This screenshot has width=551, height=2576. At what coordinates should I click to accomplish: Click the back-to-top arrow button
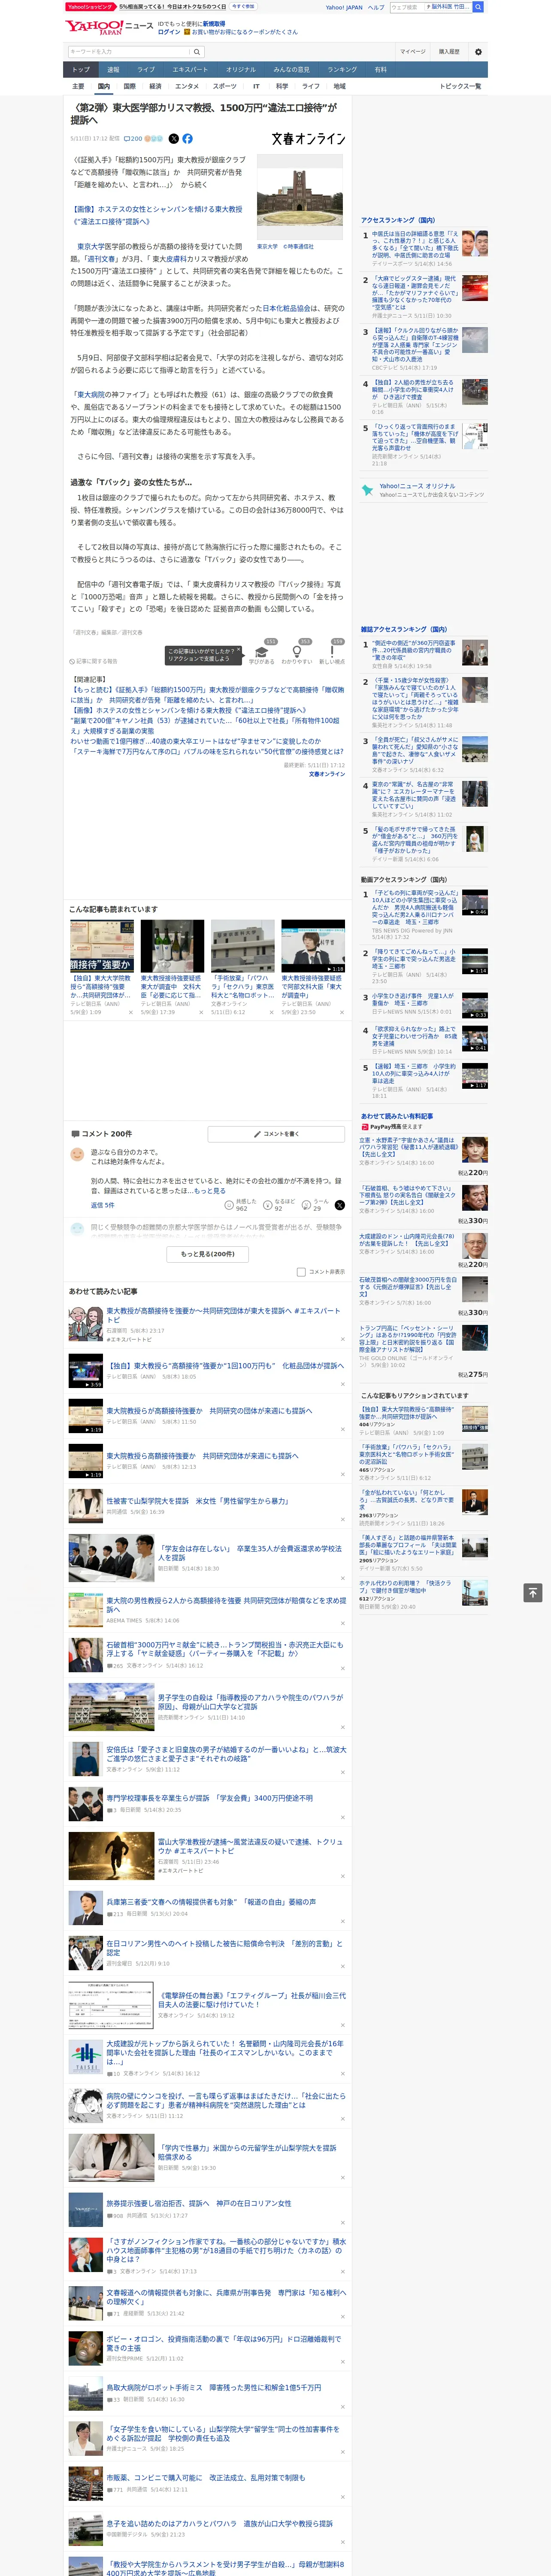pos(533,1593)
